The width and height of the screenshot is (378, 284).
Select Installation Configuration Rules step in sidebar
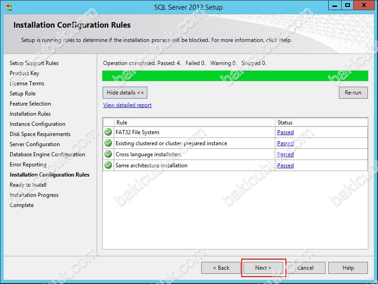(x=49, y=175)
